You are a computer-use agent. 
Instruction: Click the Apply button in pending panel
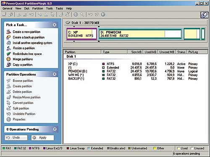pos(42,138)
